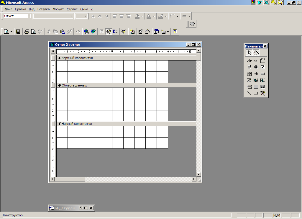Expand the Object combo box showing Отчет
This screenshot has width=302, height=219.
tap(29, 16)
